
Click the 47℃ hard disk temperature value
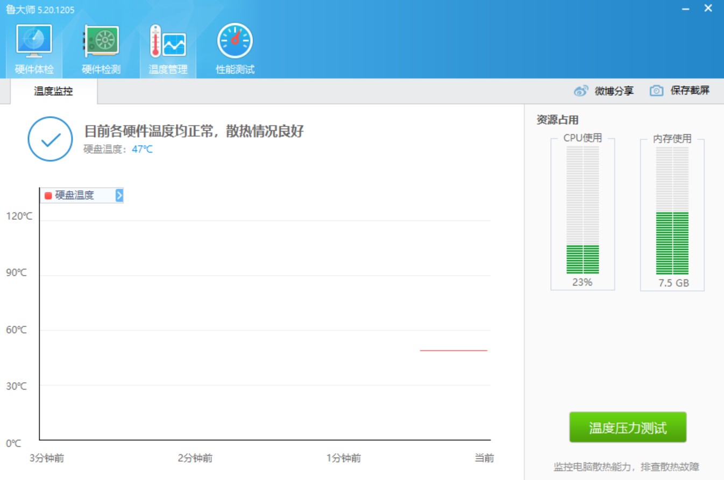click(143, 149)
